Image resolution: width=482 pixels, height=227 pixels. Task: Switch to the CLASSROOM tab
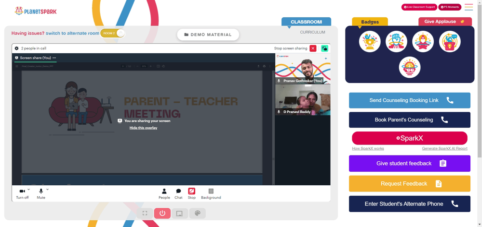[306, 22]
